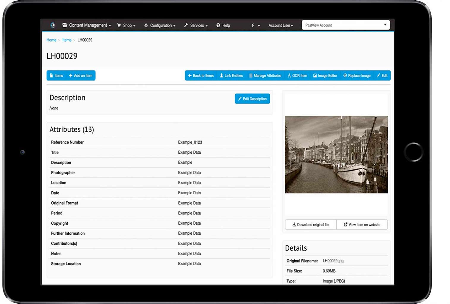Open the Shop menu
This screenshot has width=450, height=304.
coord(126,25)
